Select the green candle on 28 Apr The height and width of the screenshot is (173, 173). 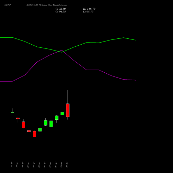point(57,118)
